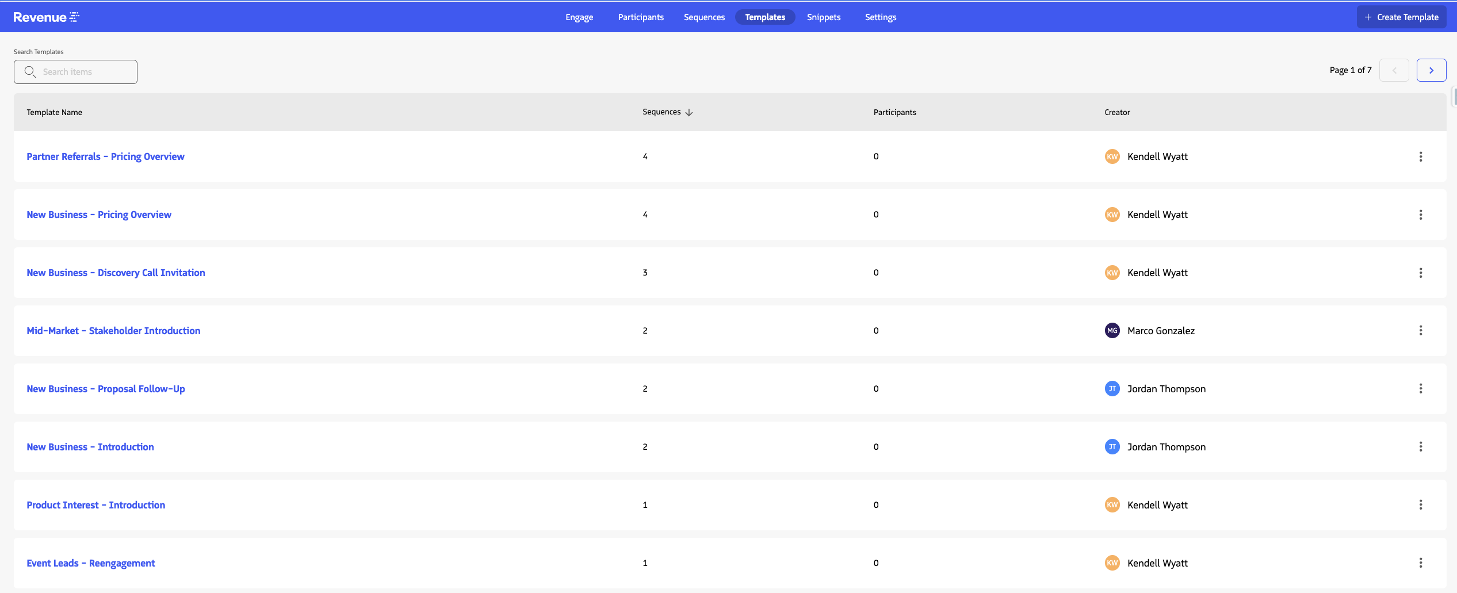Screen dimensions: 1457x593
Task: Click Kendell Wyatt in Event Leads row
Action: (x=1157, y=563)
